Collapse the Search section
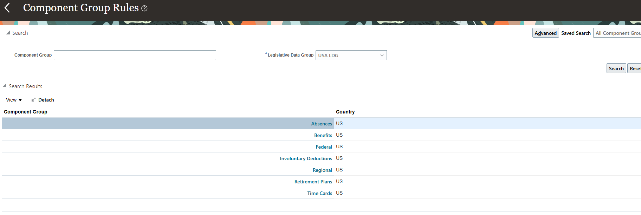This screenshot has width=641, height=215. pos(8,33)
